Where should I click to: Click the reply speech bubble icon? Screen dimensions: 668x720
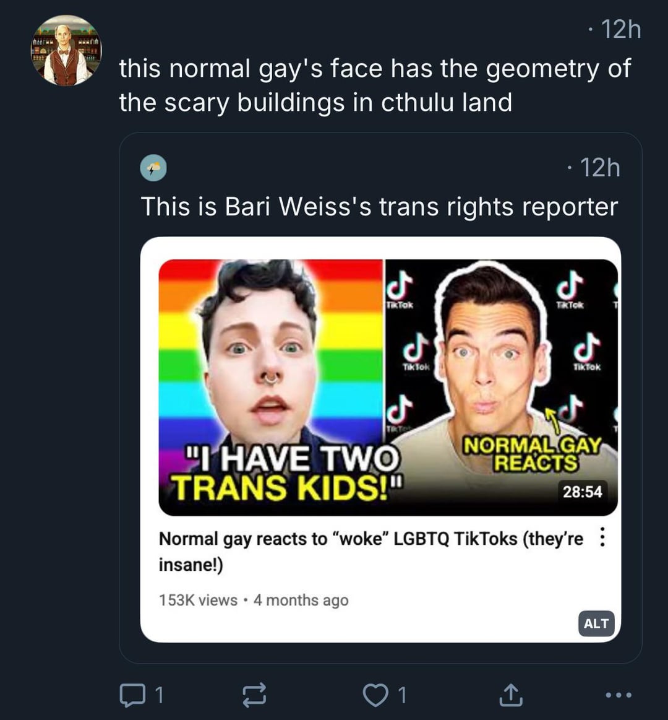point(129,695)
